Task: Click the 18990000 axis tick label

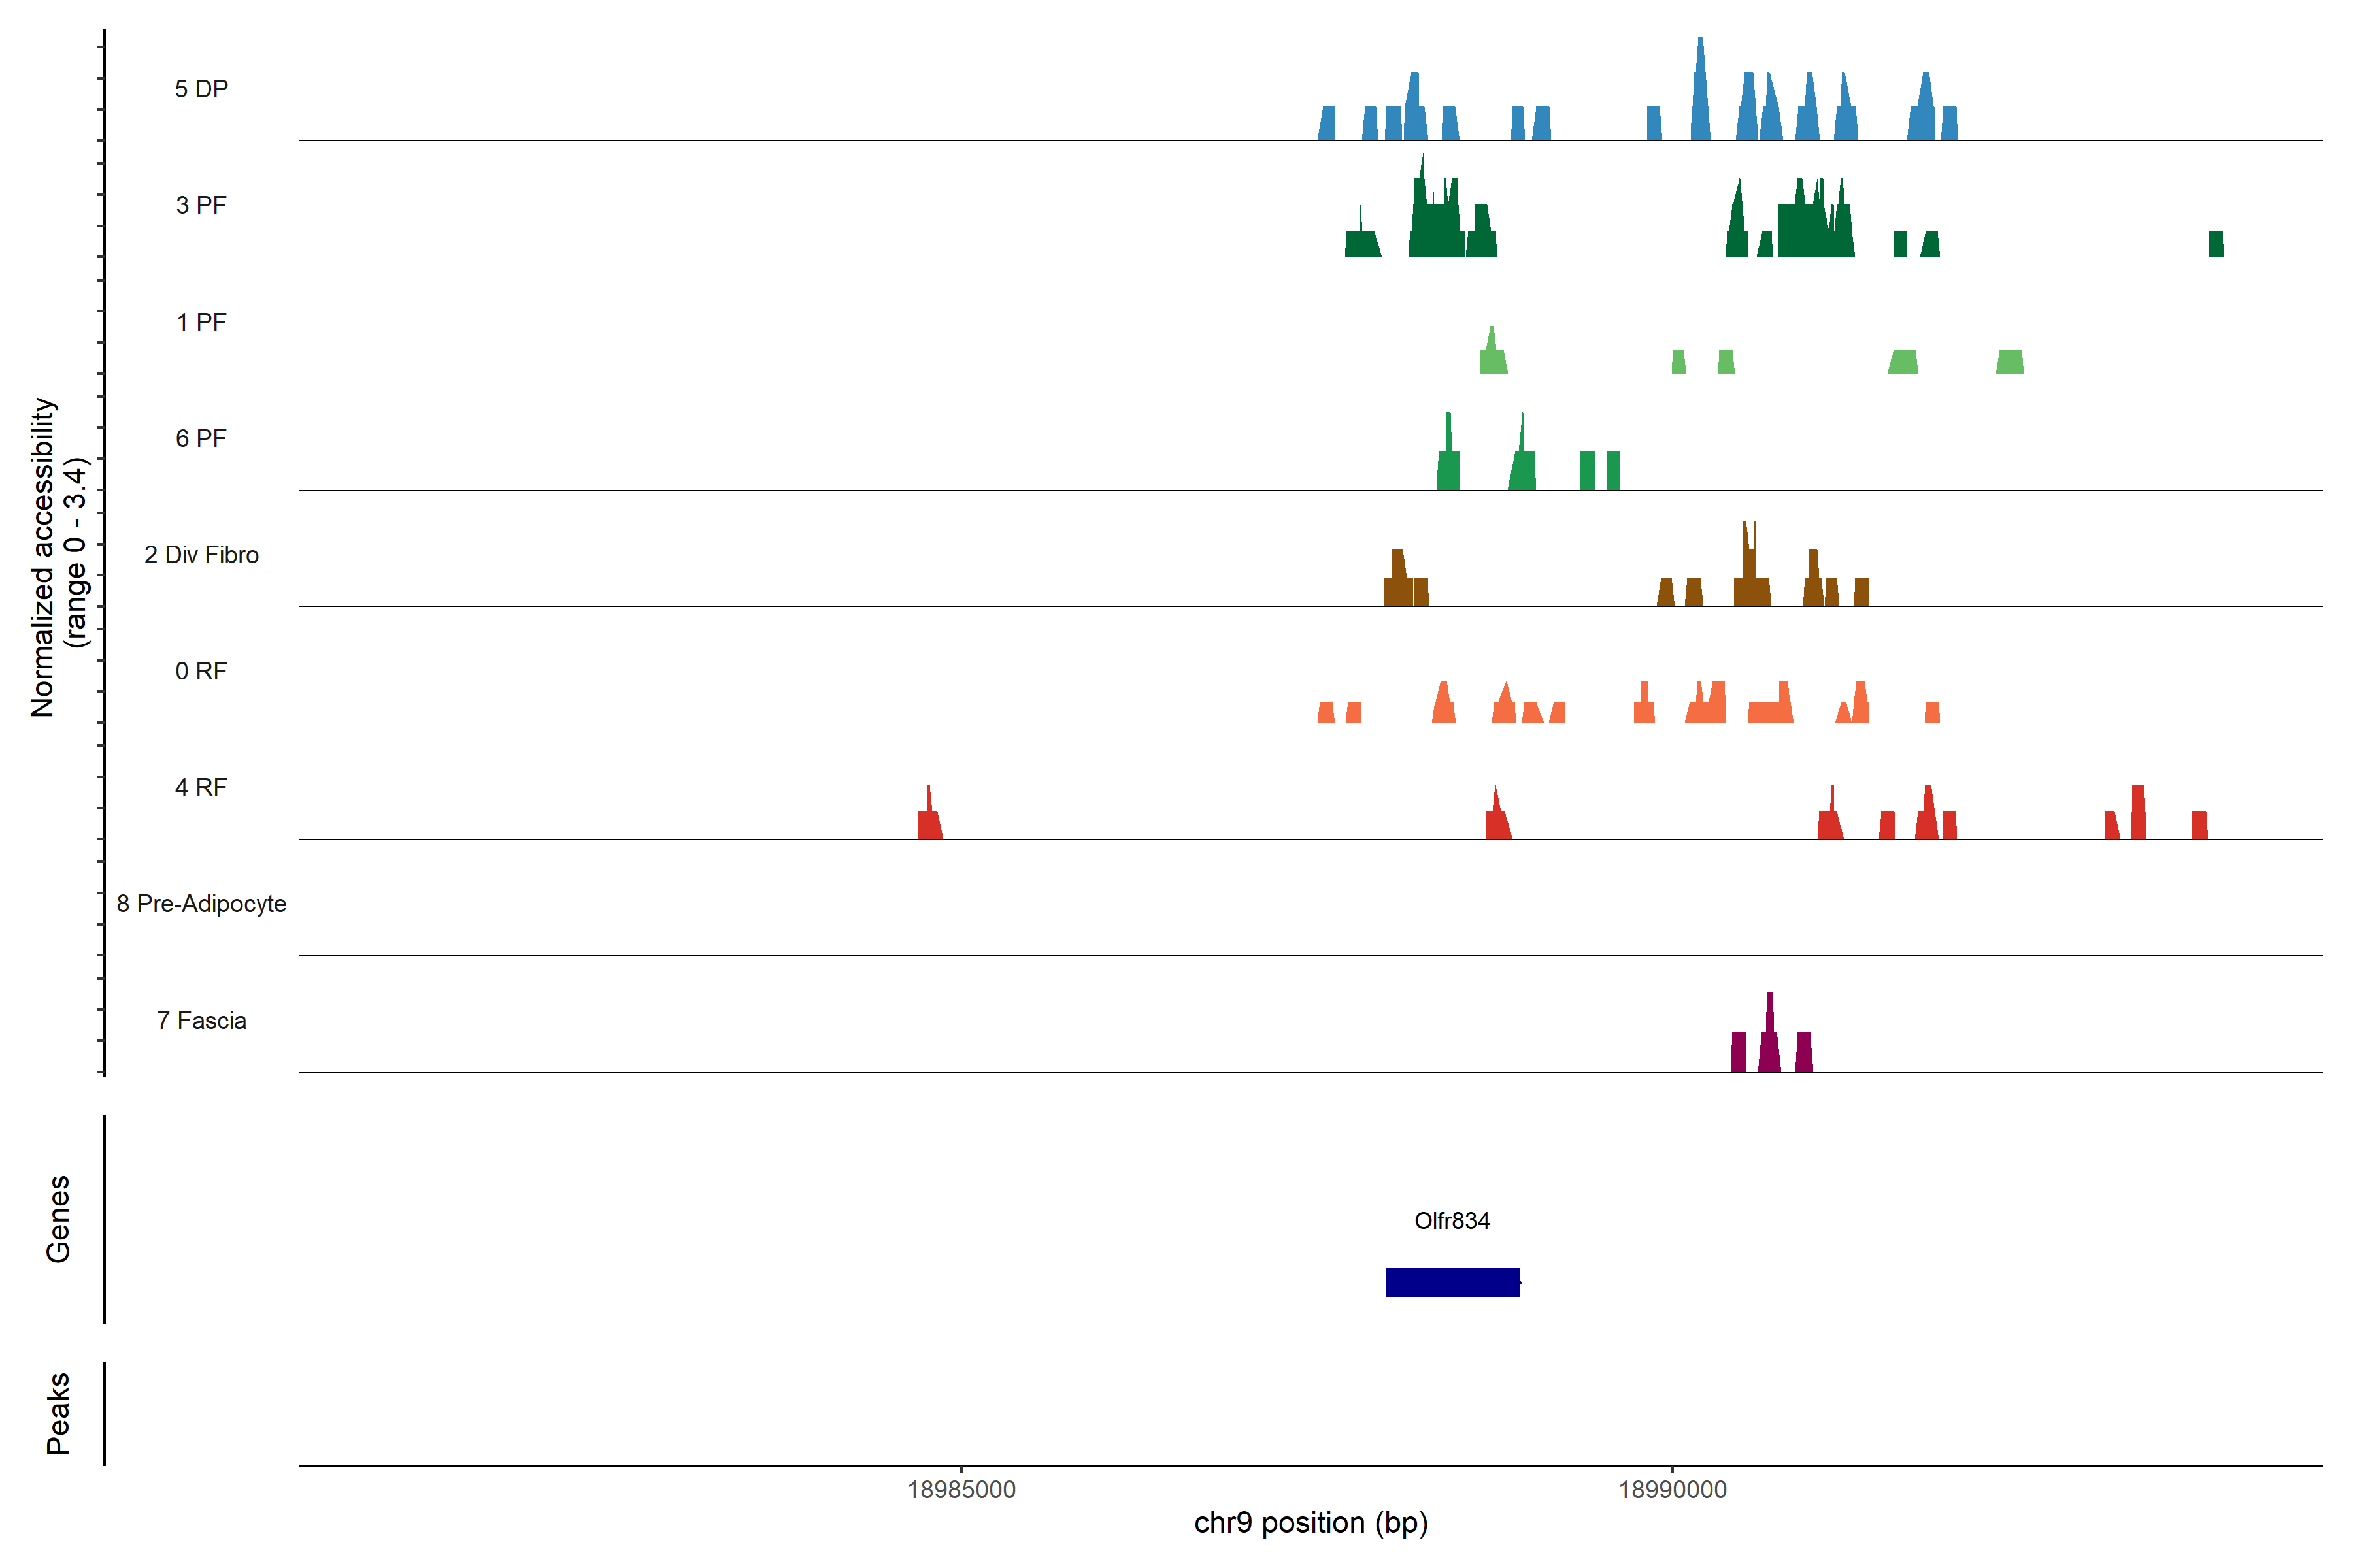Action: point(1673,1490)
